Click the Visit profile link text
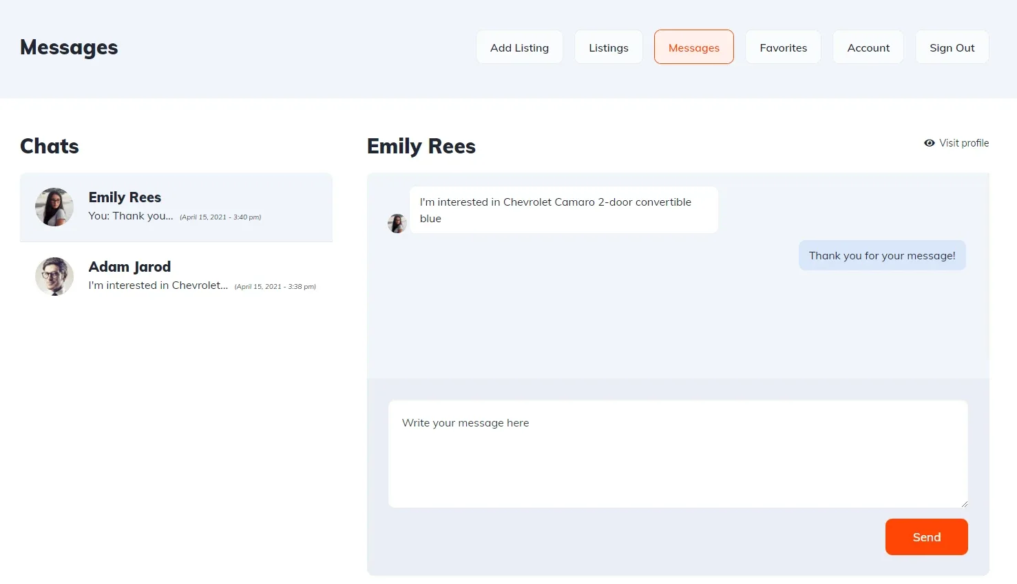Screen dimensions: 1017x584 [x=964, y=143]
